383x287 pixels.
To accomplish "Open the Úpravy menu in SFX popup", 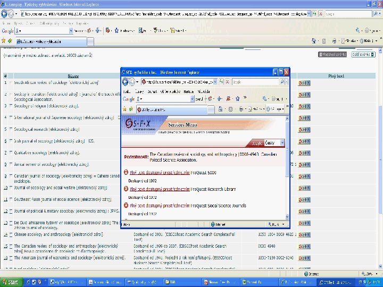I will tap(139, 91).
